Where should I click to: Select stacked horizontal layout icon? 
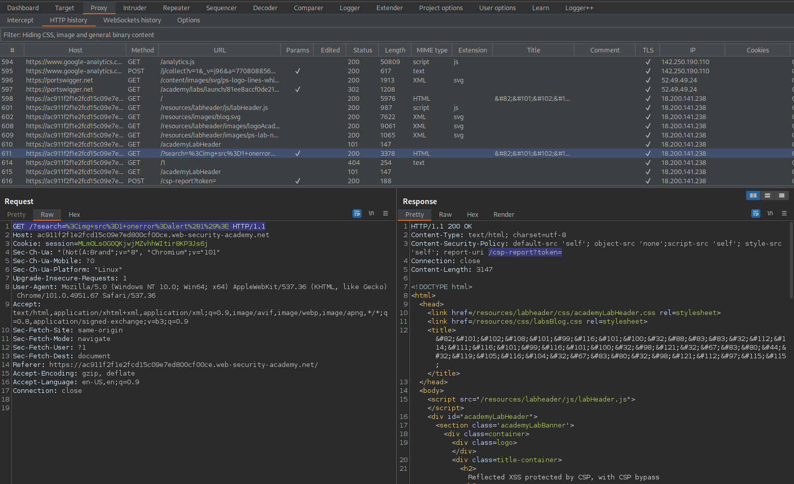[767, 195]
